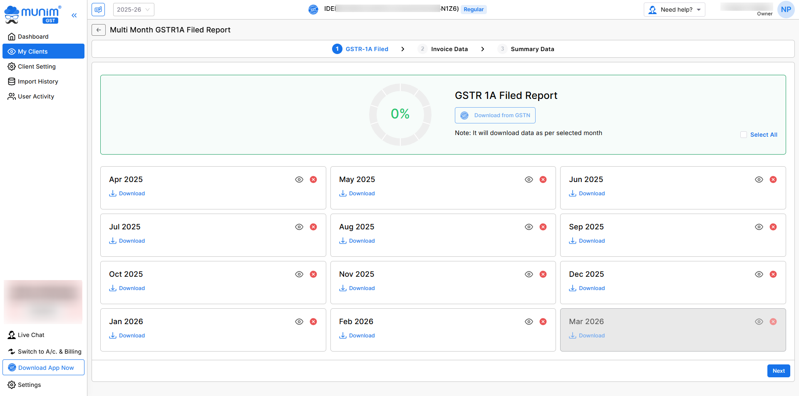Screen dimensions: 799x396
Task: Click the download icon under Jun 2025
Action: (573, 194)
